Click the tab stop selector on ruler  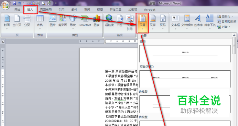[x=3, y=41]
